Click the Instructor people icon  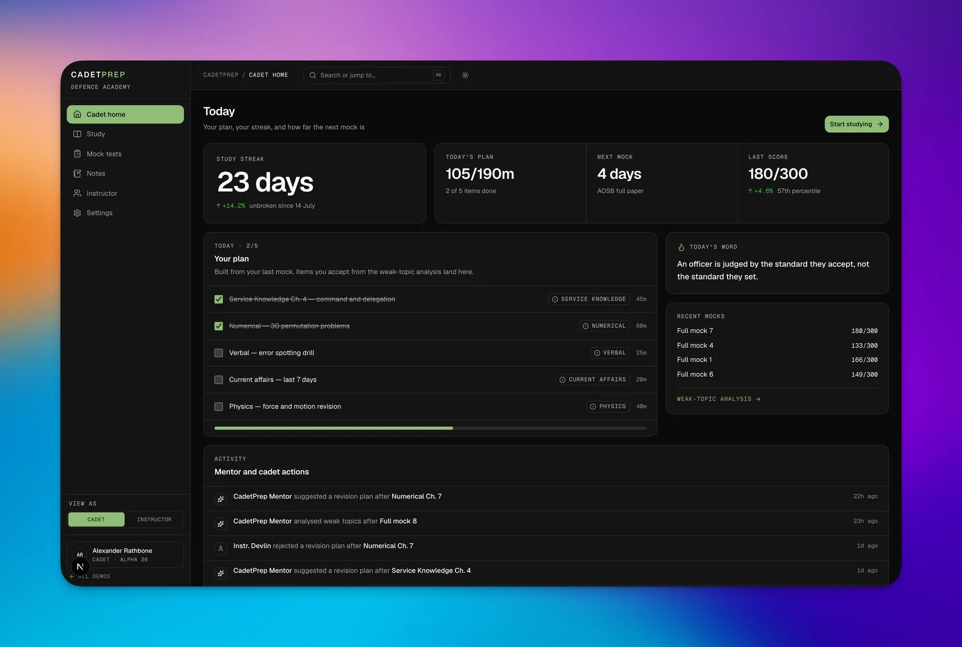(x=77, y=193)
